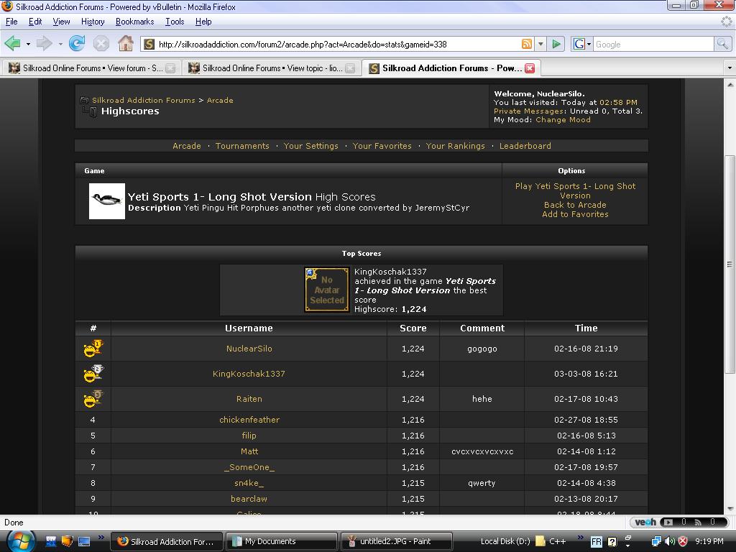This screenshot has height=552, width=736.
Task: Click the orange RSS feed icon
Action: click(x=527, y=44)
